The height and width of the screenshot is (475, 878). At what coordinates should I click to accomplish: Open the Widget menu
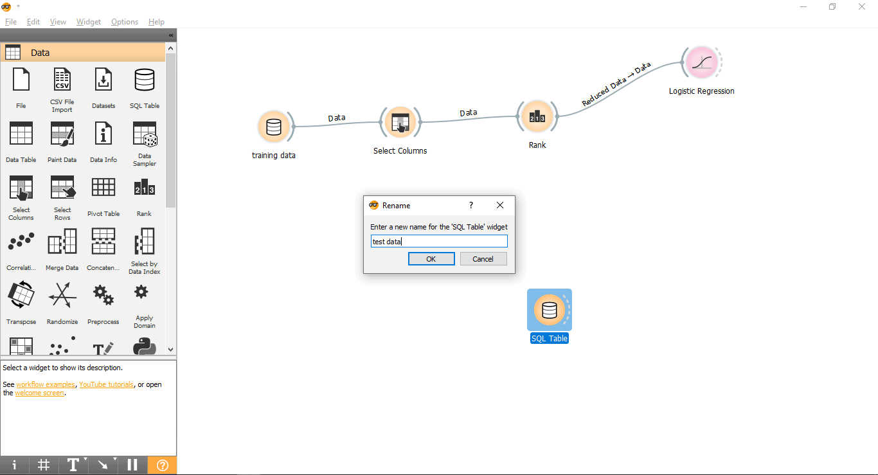coord(89,22)
